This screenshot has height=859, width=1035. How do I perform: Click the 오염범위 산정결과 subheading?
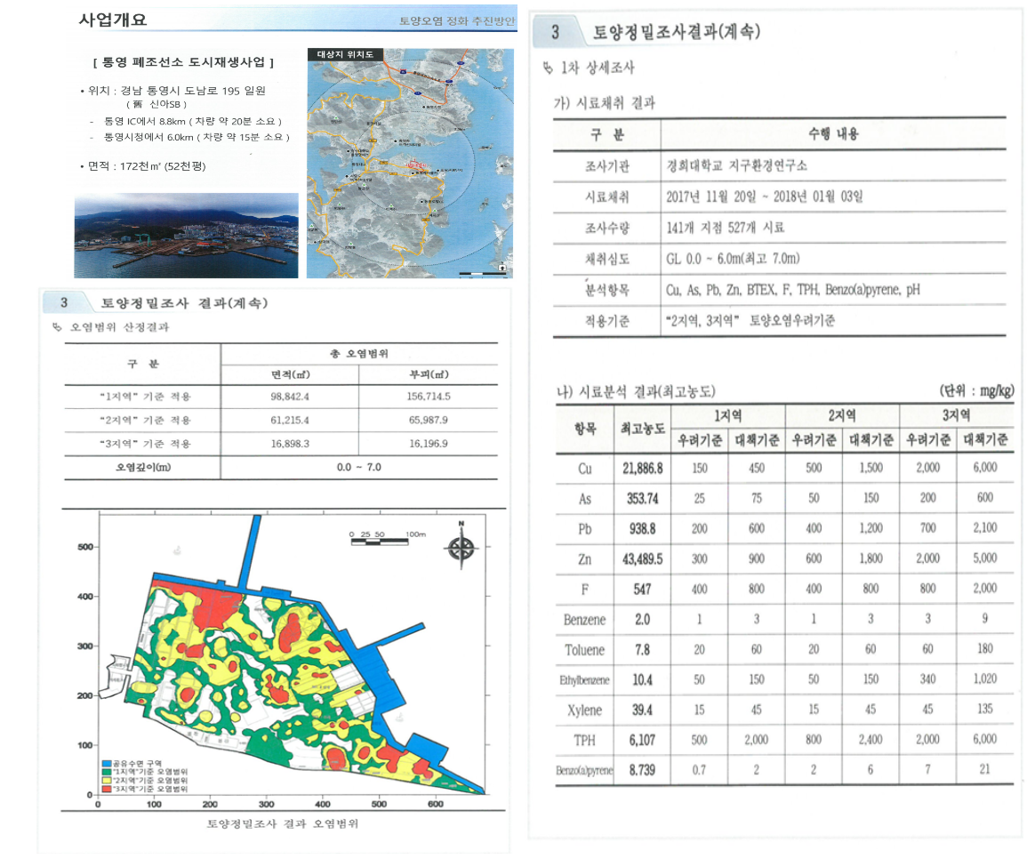119,327
